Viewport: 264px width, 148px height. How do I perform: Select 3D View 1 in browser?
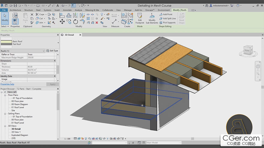pyautogui.click(x=16, y=132)
